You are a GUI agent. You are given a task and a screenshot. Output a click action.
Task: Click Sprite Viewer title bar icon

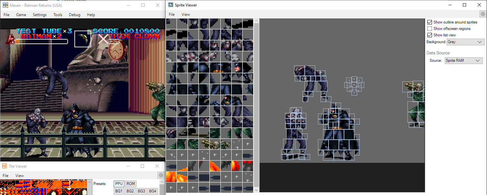pyautogui.click(x=171, y=5)
